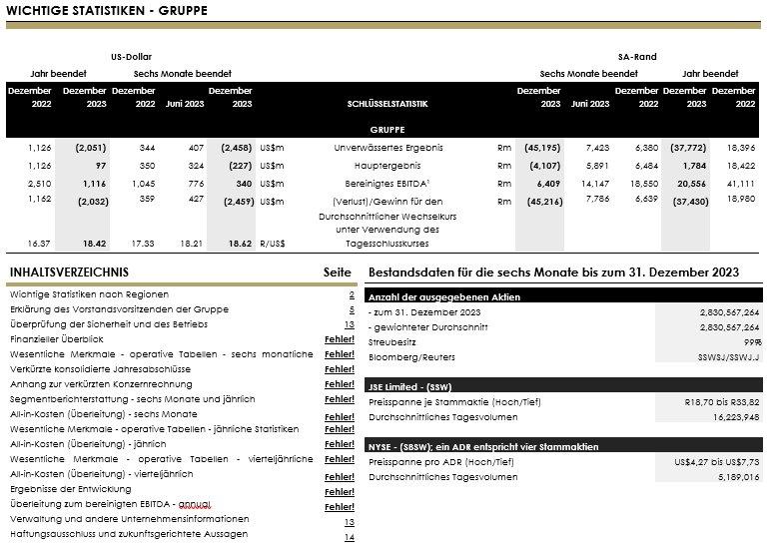The width and height of the screenshot is (770, 546).
Task: Select the Bestandsdaten für die sechs Monate heading
Action: click(553, 273)
